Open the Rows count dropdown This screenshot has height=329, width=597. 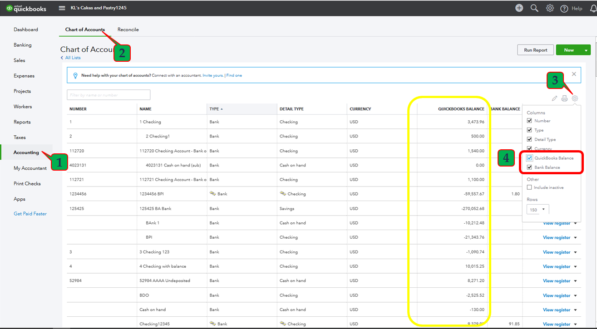[538, 210]
